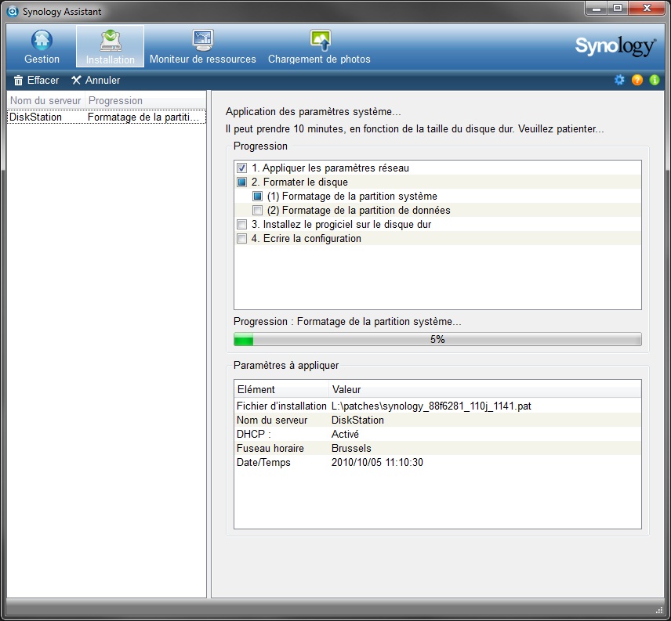
Task: Toggle checkbox for Formatage de la partition de données
Action: coord(257,211)
